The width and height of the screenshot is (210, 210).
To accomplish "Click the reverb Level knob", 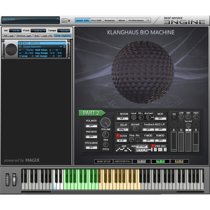I will (134, 118).
